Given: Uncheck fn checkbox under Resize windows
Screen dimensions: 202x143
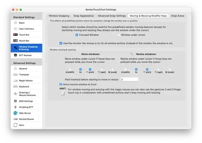Looking at the screenshot, I should (136, 69).
